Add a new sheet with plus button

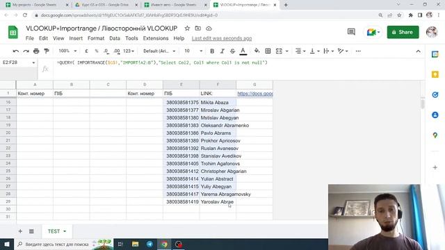[20, 231]
